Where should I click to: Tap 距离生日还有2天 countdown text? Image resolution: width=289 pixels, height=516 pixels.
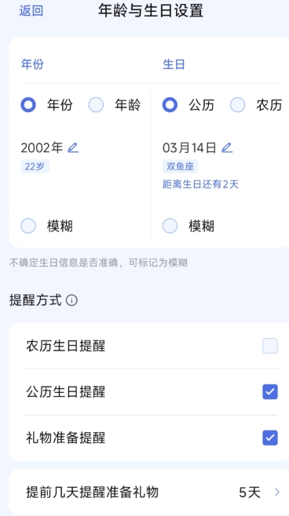(x=200, y=184)
